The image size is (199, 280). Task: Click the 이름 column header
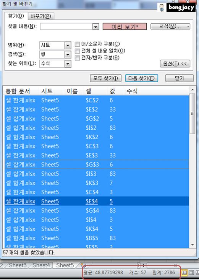pyautogui.click(x=73, y=91)
